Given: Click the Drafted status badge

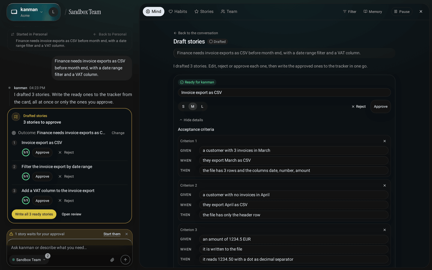Looking at the screenshot, I should 217,42.
